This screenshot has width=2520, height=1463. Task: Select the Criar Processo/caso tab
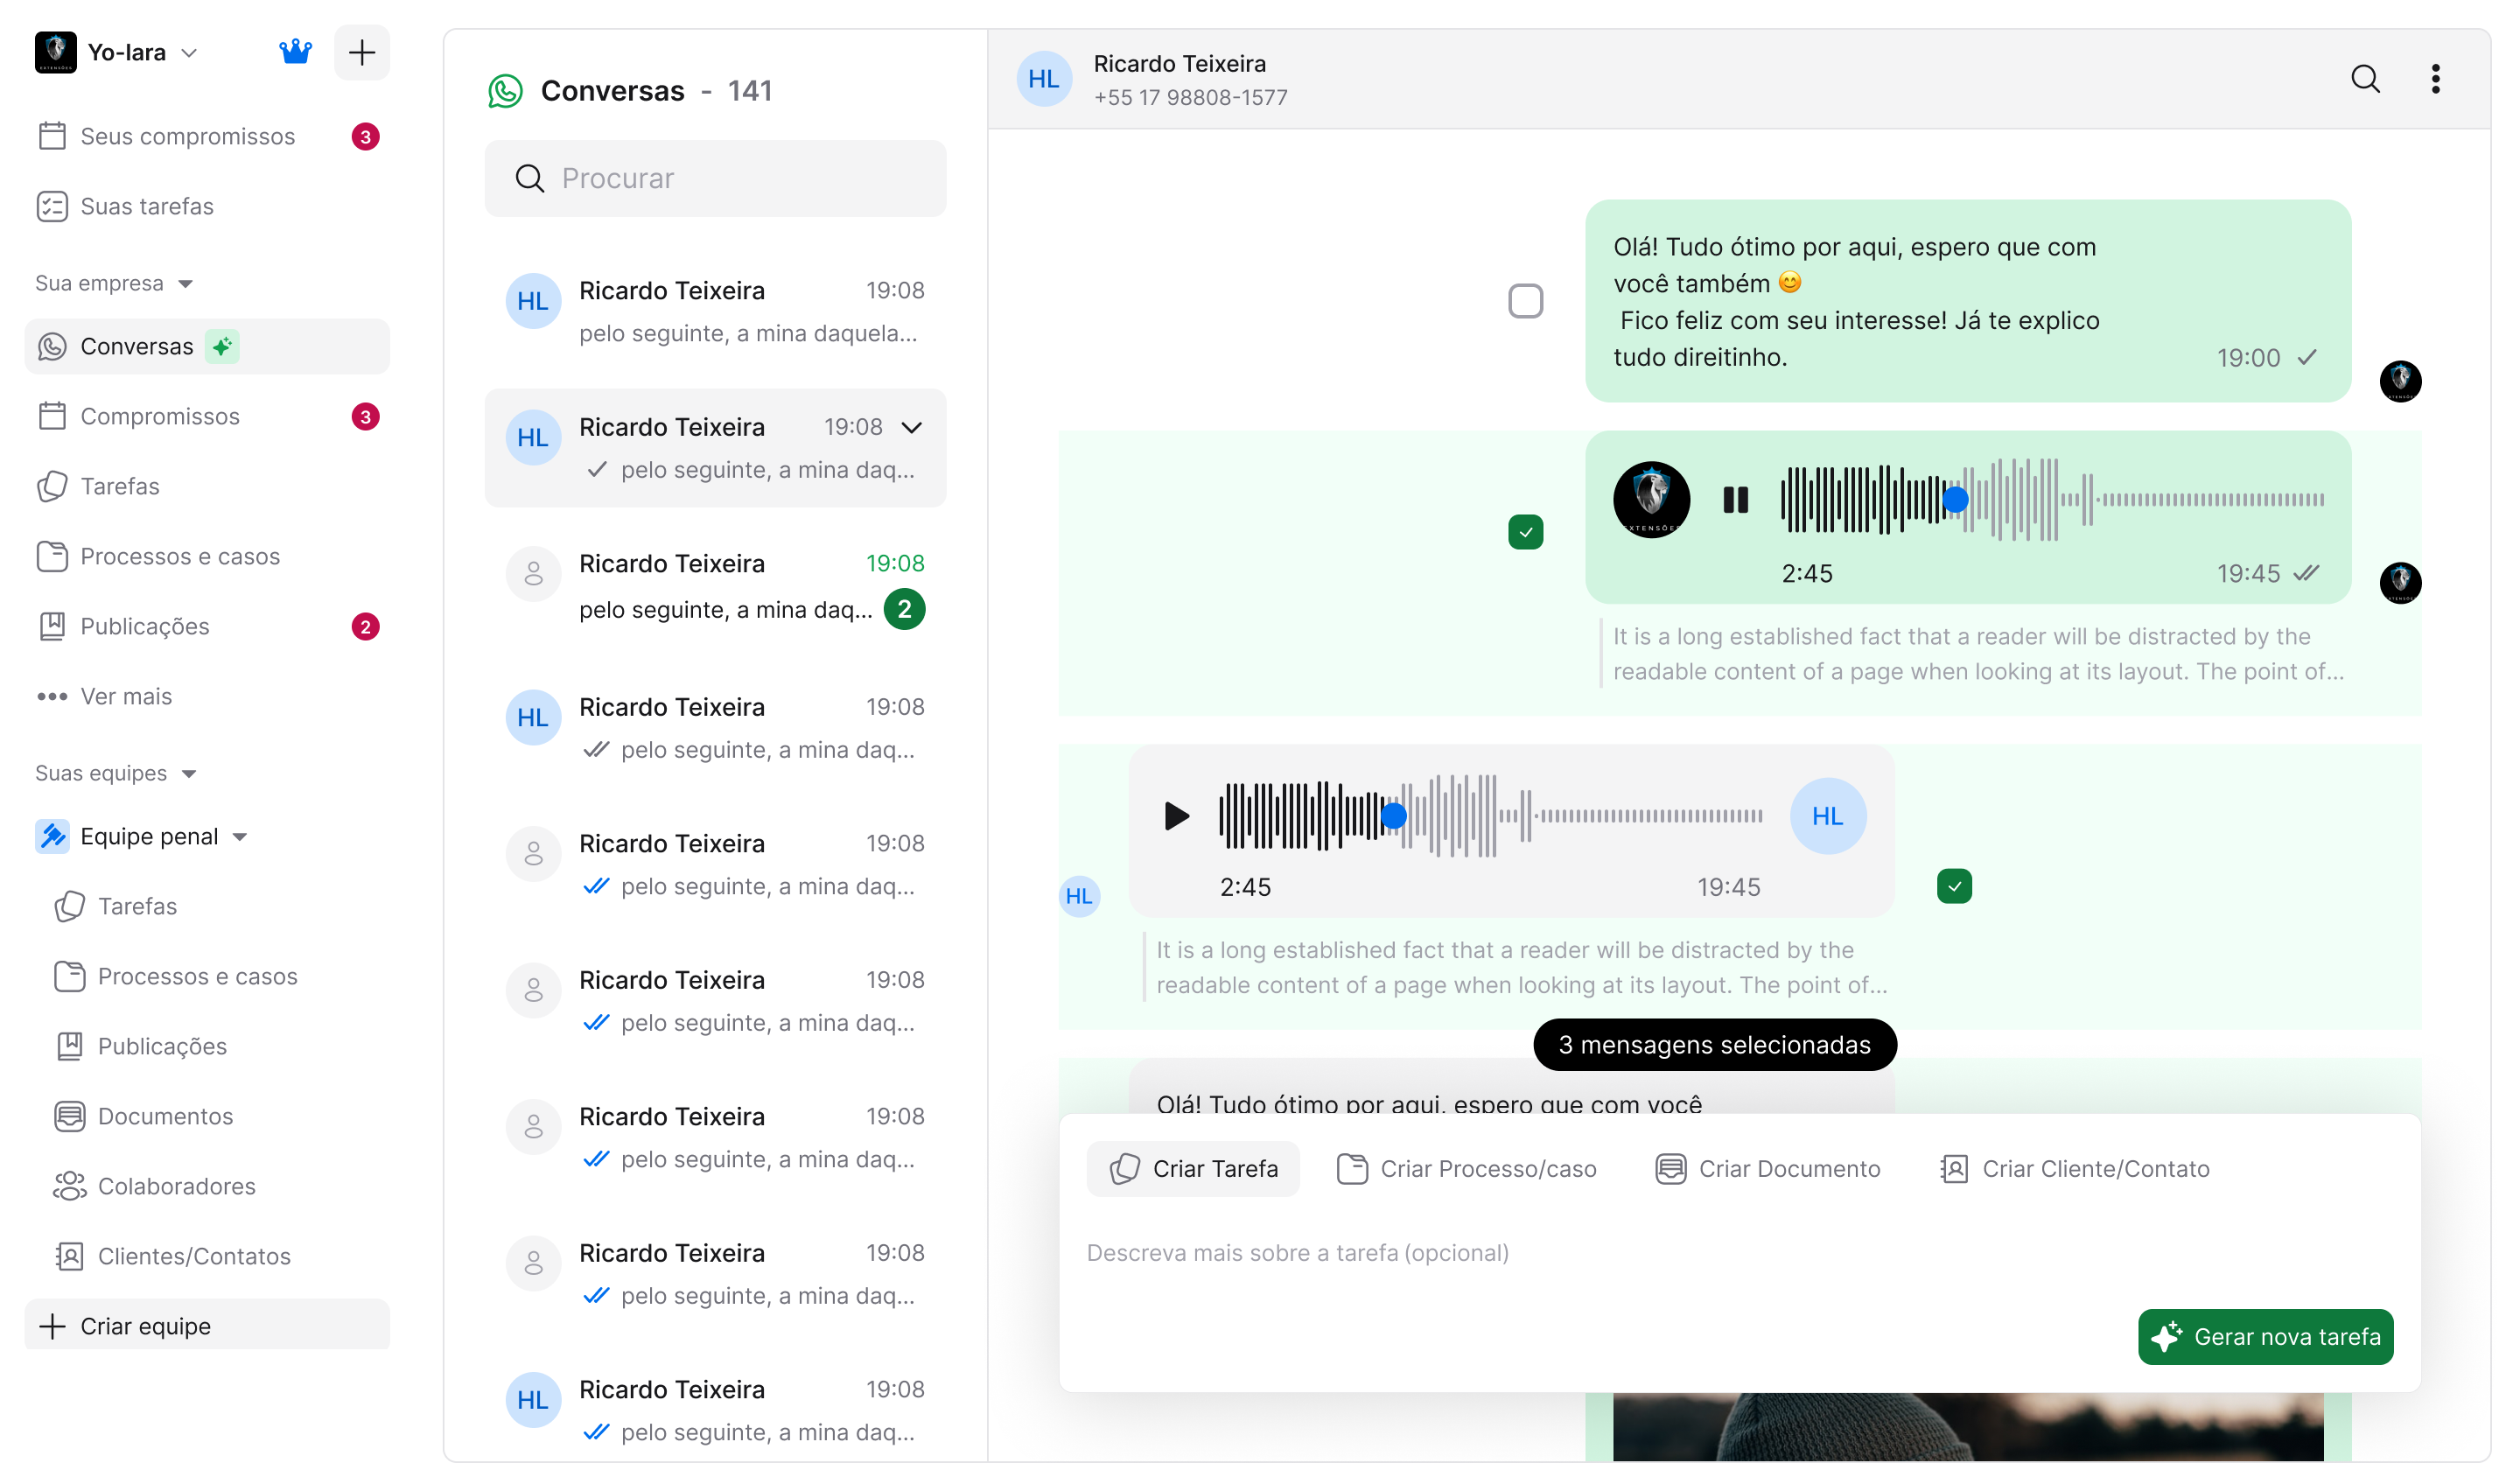tap(1466, 1169)
